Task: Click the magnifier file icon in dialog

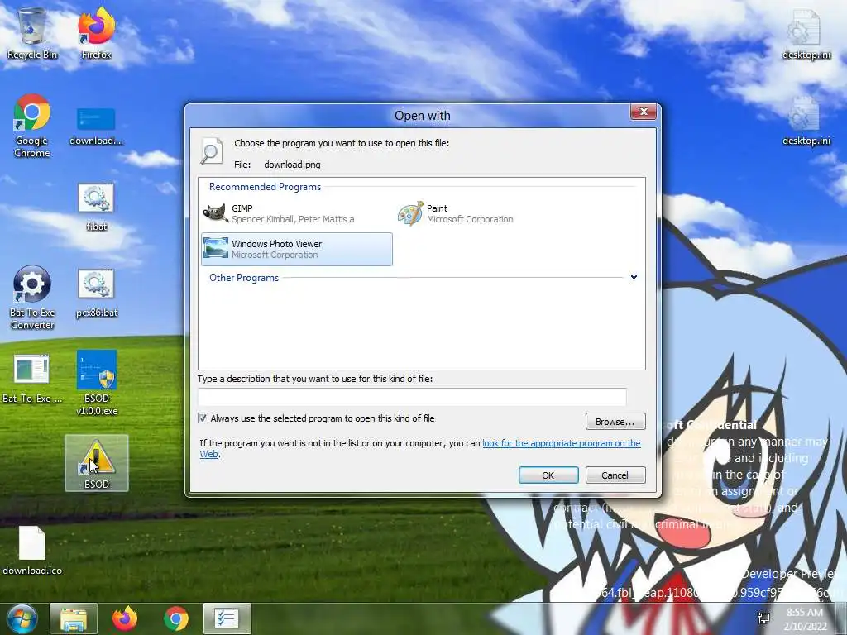Action: tap(211, 150)
